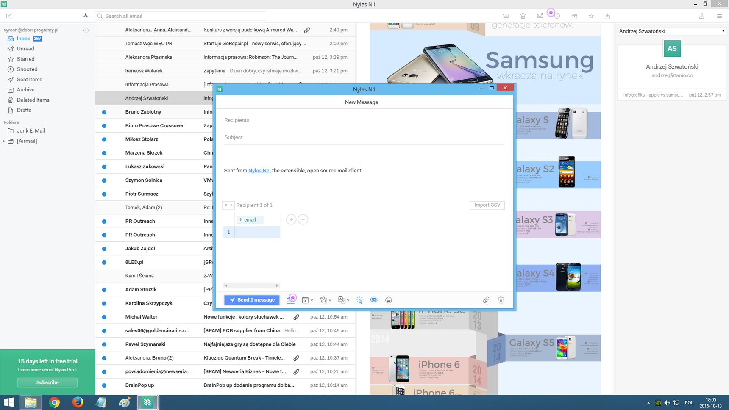
Task: Remove a column with the minus circle
Action: pyautogui.click(x=303, y=219)
